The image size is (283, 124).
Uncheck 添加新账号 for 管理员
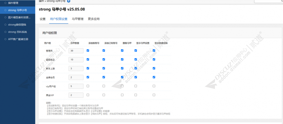(88, 50)
